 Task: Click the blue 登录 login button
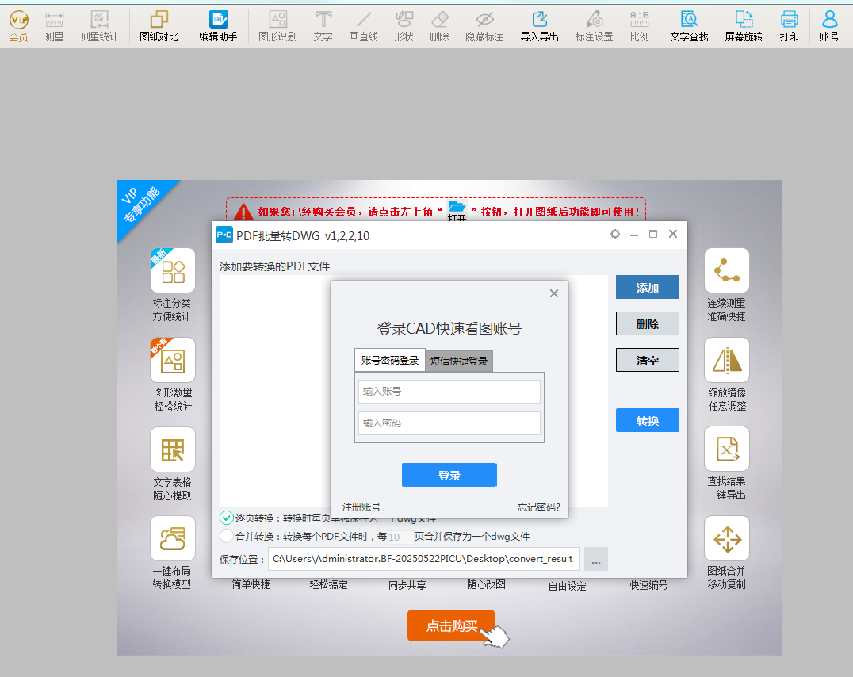(449, 475)
